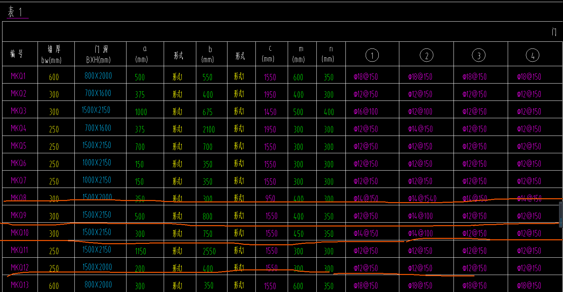
Task: Select the MKQ9 row label
Action: 18,215
